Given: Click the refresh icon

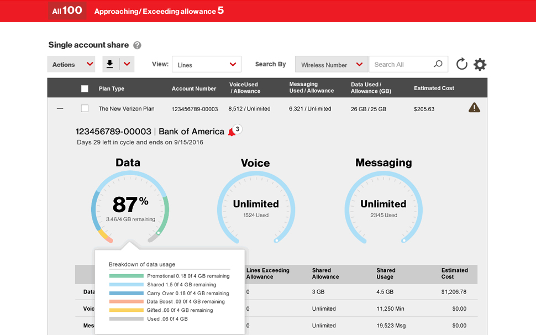Looking at the screenshot, I should pos(461,64).
